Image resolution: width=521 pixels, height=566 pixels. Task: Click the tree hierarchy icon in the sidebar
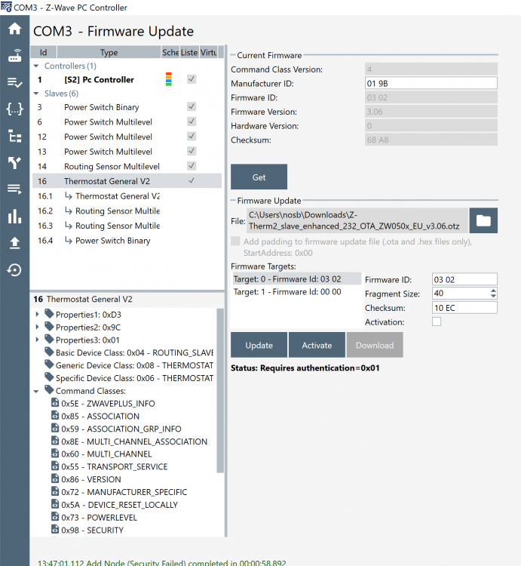(14, 136)
